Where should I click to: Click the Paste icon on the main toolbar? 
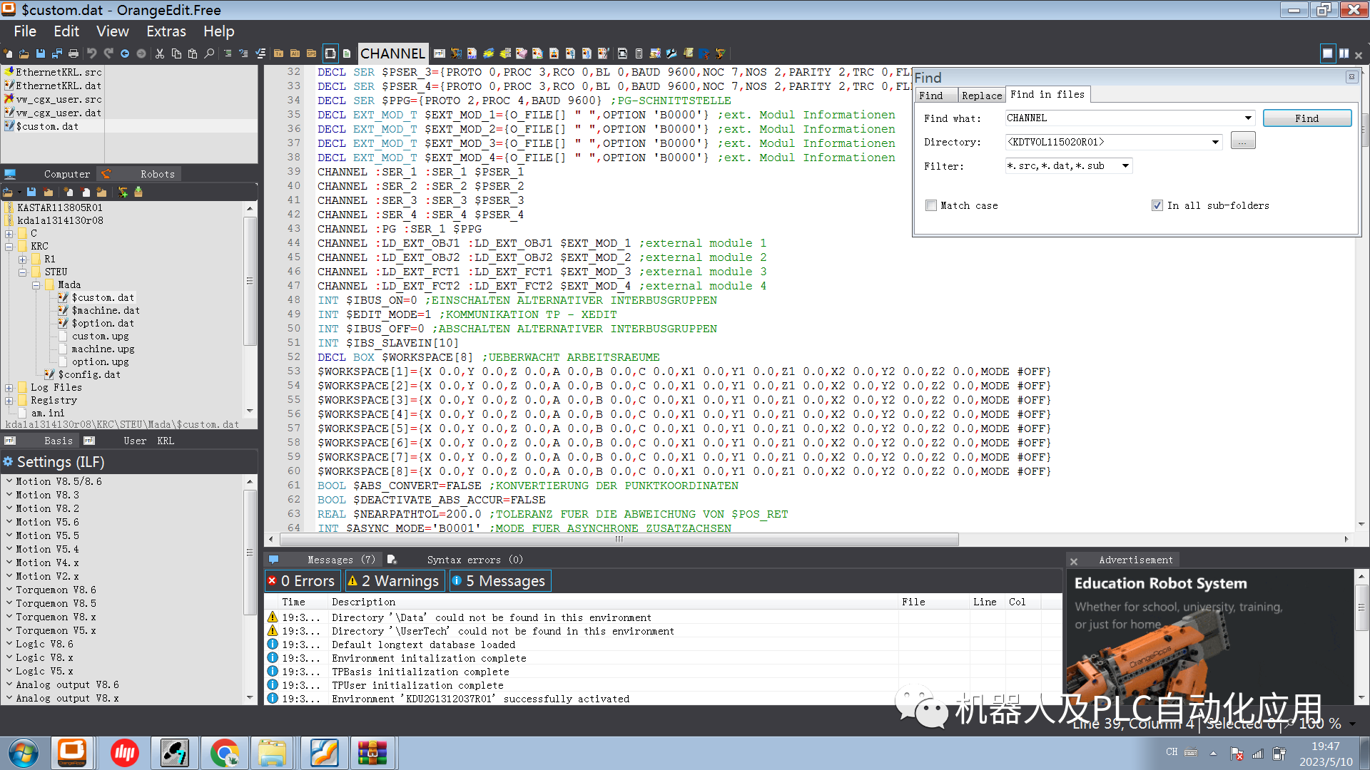click(x=193, y=53)
